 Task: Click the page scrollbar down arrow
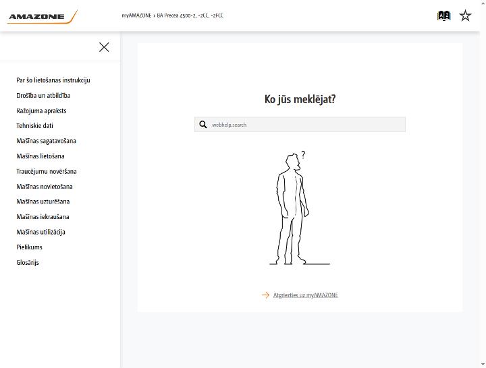point(483,365)
